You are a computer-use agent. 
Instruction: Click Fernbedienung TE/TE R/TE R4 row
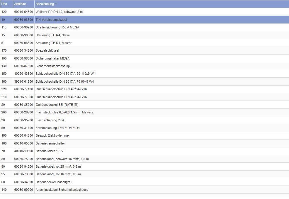[57, 128]
